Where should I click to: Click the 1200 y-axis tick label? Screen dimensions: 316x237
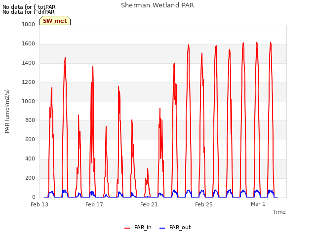[x=29, y=82]
